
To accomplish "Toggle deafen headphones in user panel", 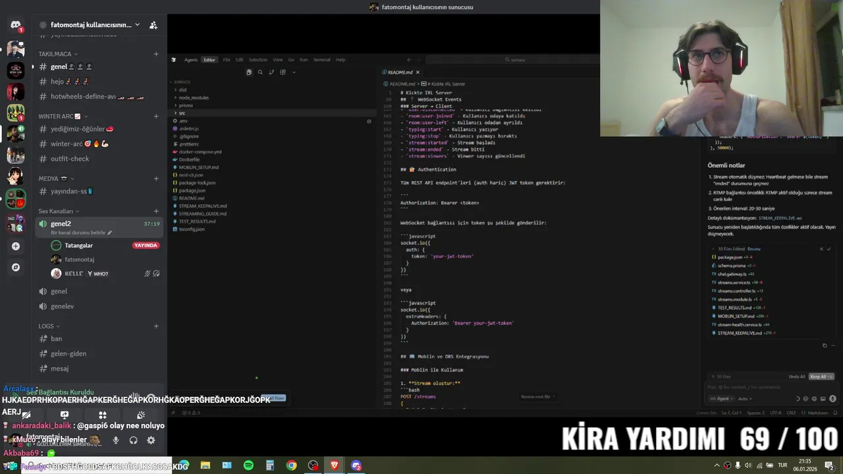I will (x=134, y=440).
